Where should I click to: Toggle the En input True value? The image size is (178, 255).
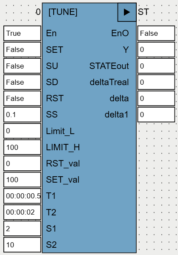pos(22,33)
